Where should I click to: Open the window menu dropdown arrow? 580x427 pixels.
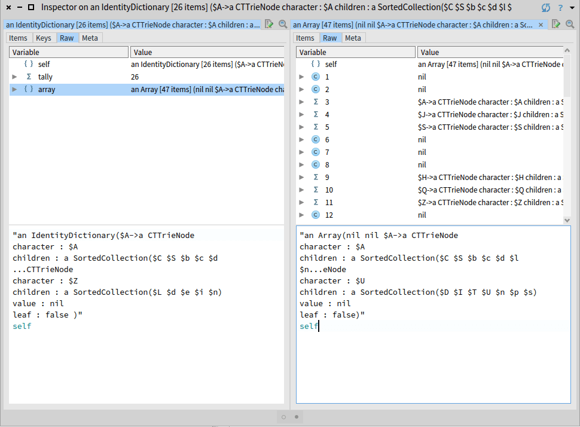(x=572, y=8)
